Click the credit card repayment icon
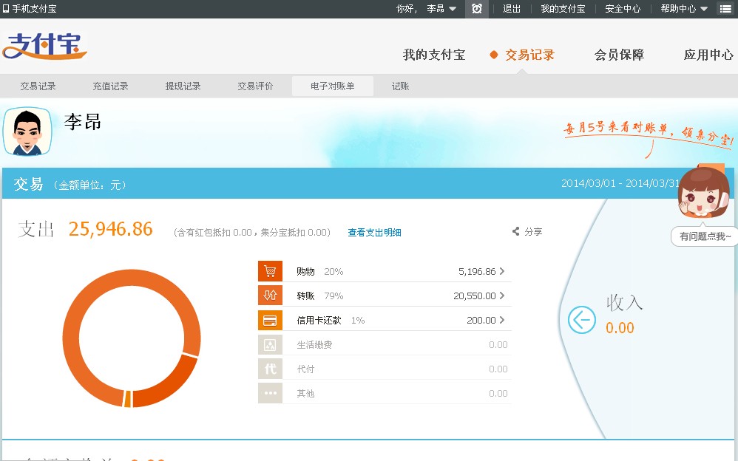 (270, 320)
